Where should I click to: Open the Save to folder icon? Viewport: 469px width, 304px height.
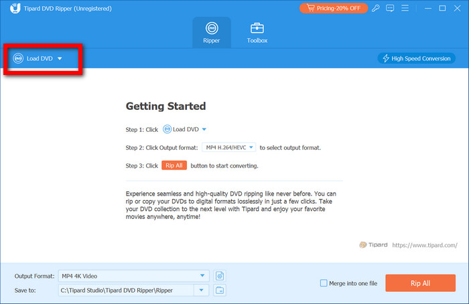pos(219,290)
